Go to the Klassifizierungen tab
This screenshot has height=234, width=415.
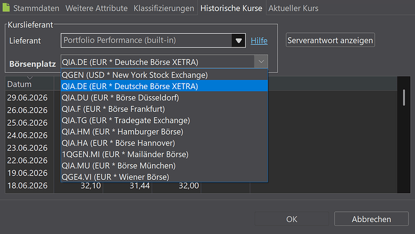[x=164, y=8]
